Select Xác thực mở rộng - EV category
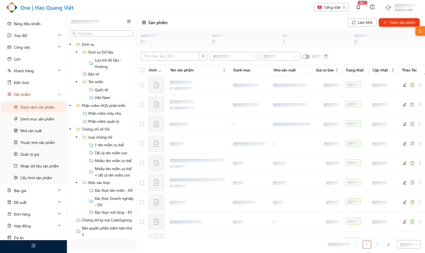This screenshot has width=425, height=253. pos(113,212)
